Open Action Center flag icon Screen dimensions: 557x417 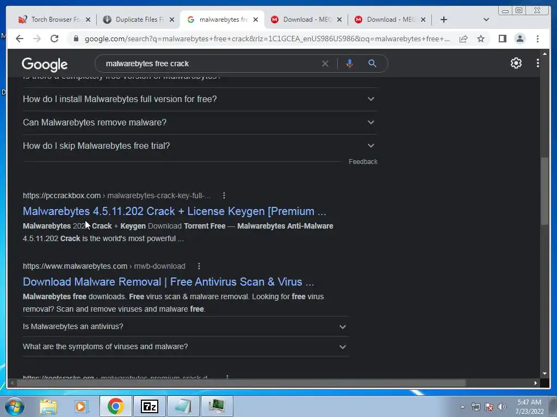(x=489, y=407)
